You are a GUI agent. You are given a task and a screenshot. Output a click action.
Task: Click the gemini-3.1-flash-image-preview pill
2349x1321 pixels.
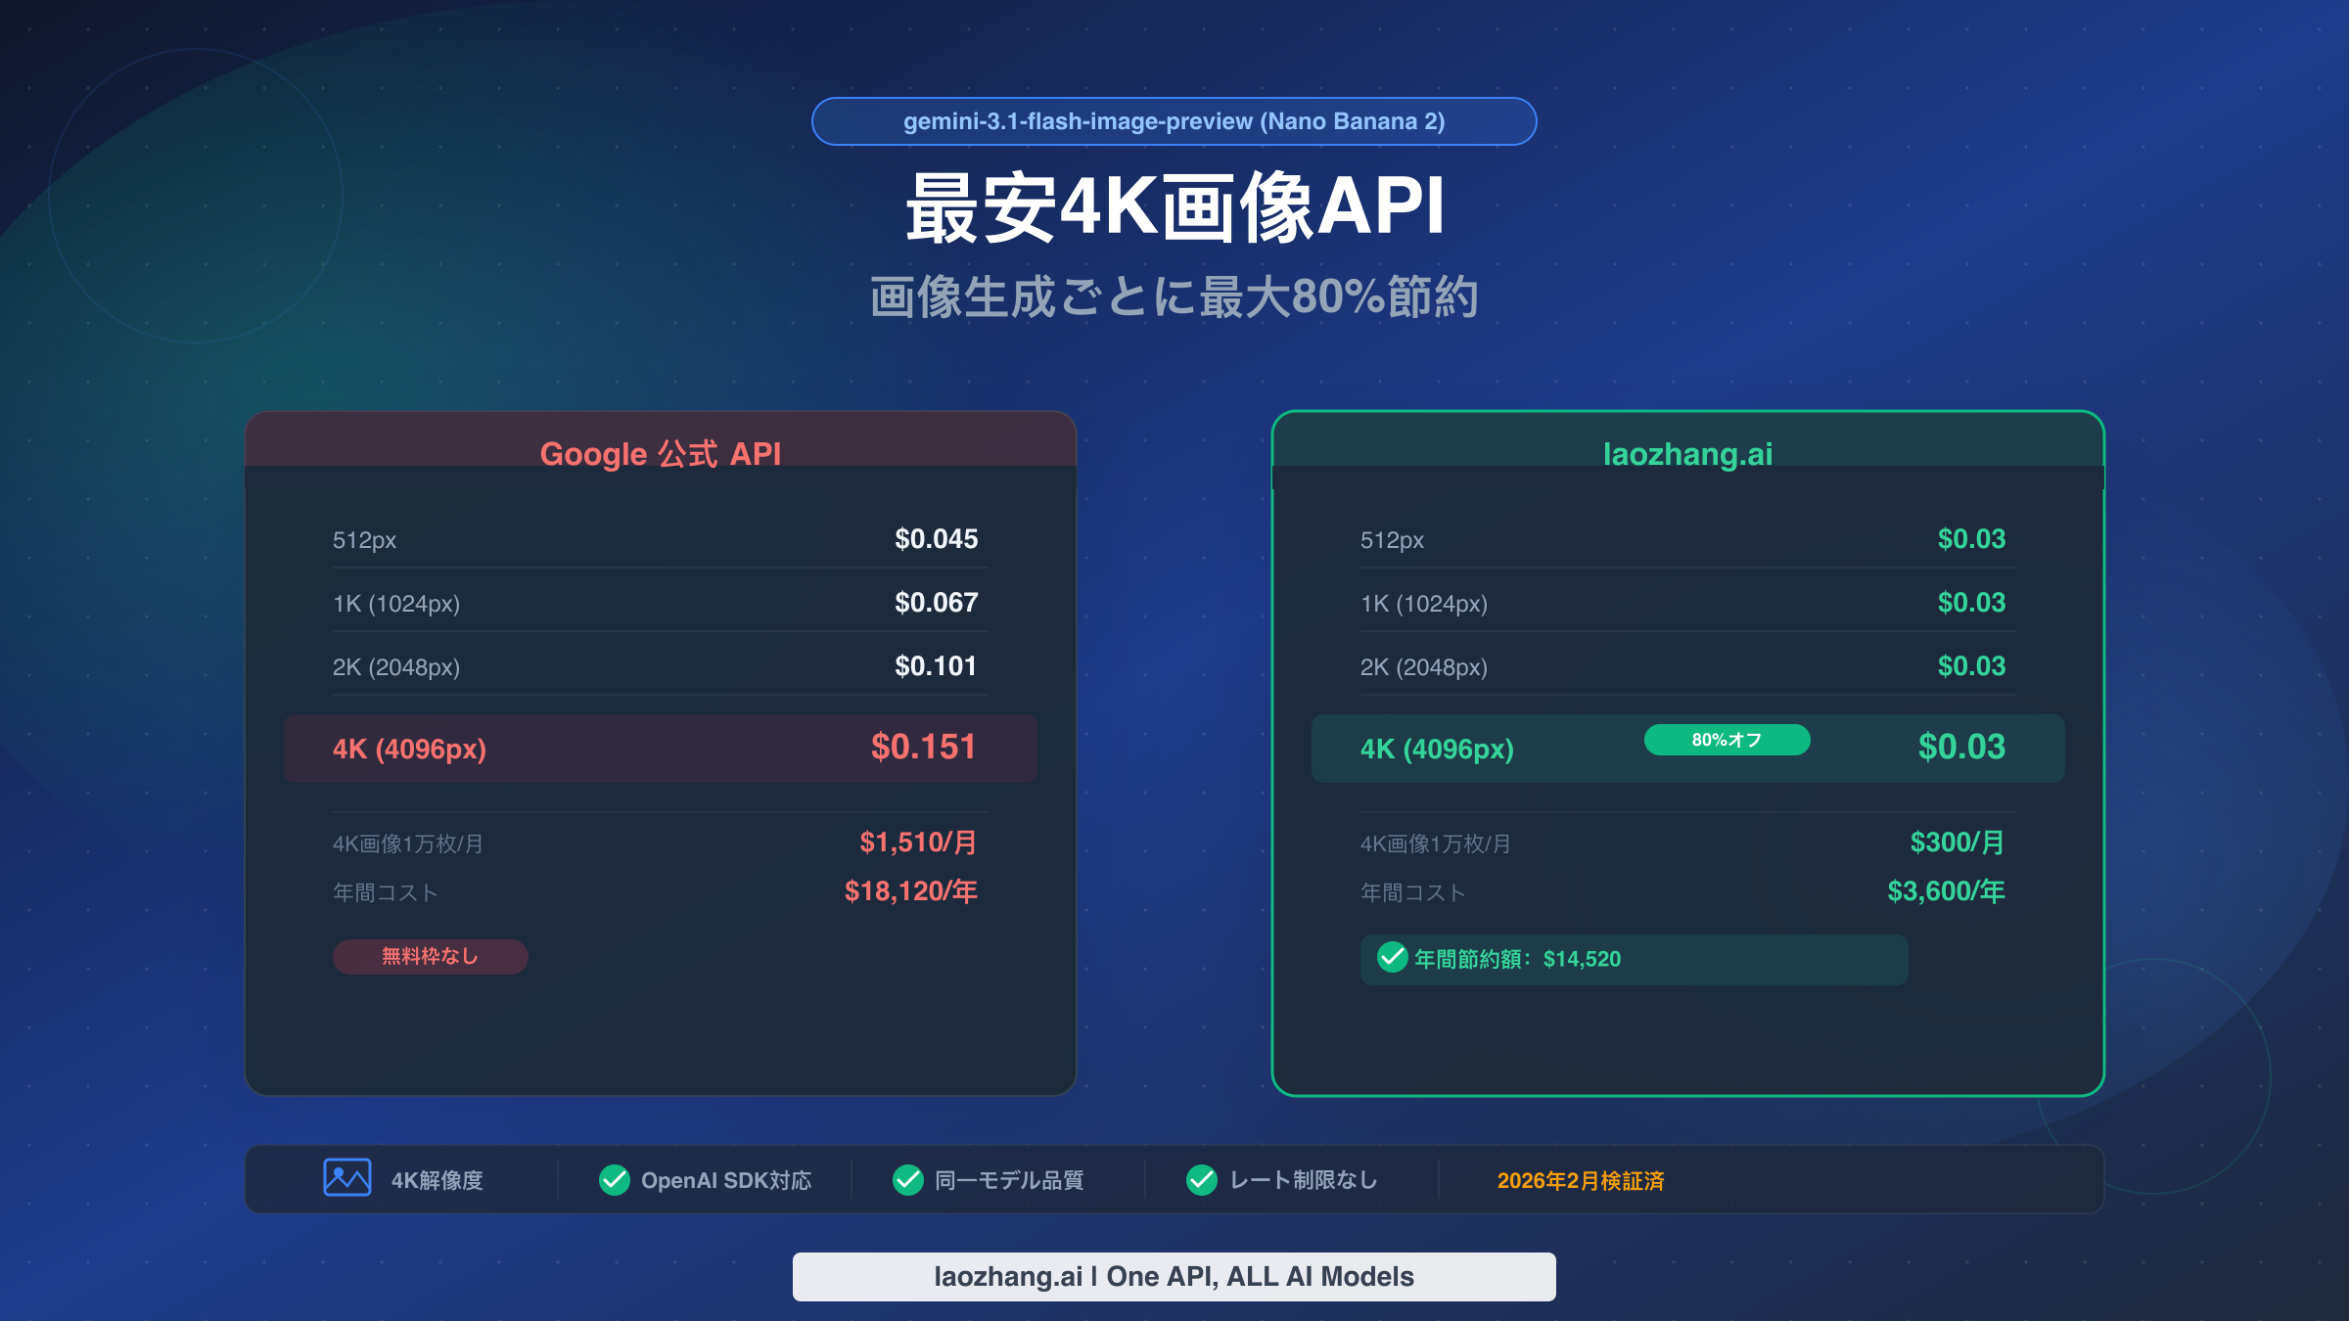(x=1174, y=121)
